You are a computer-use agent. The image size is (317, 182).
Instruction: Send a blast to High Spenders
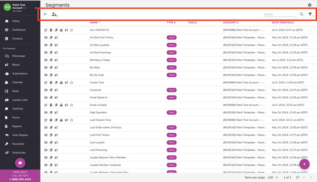tap(56, 113)
